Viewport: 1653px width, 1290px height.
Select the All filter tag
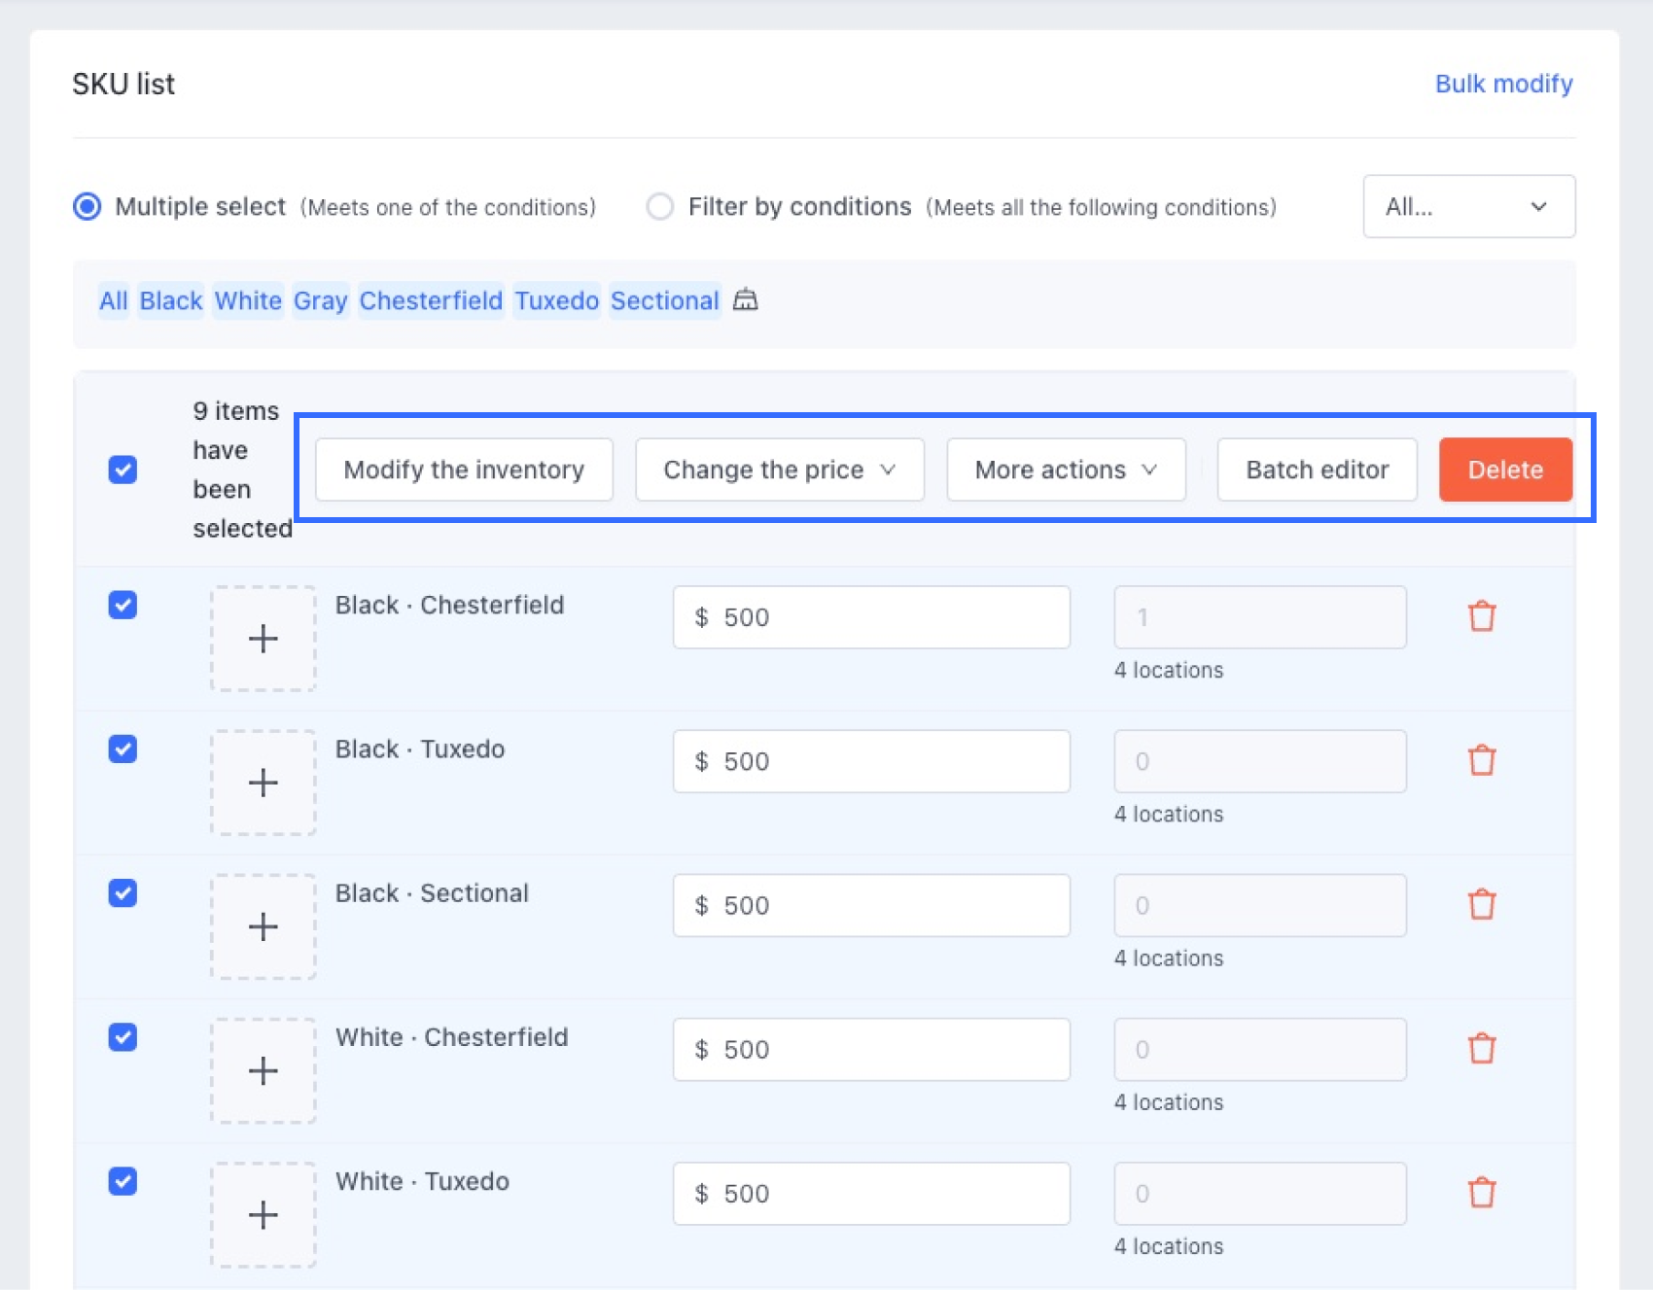tap(113, 300)
